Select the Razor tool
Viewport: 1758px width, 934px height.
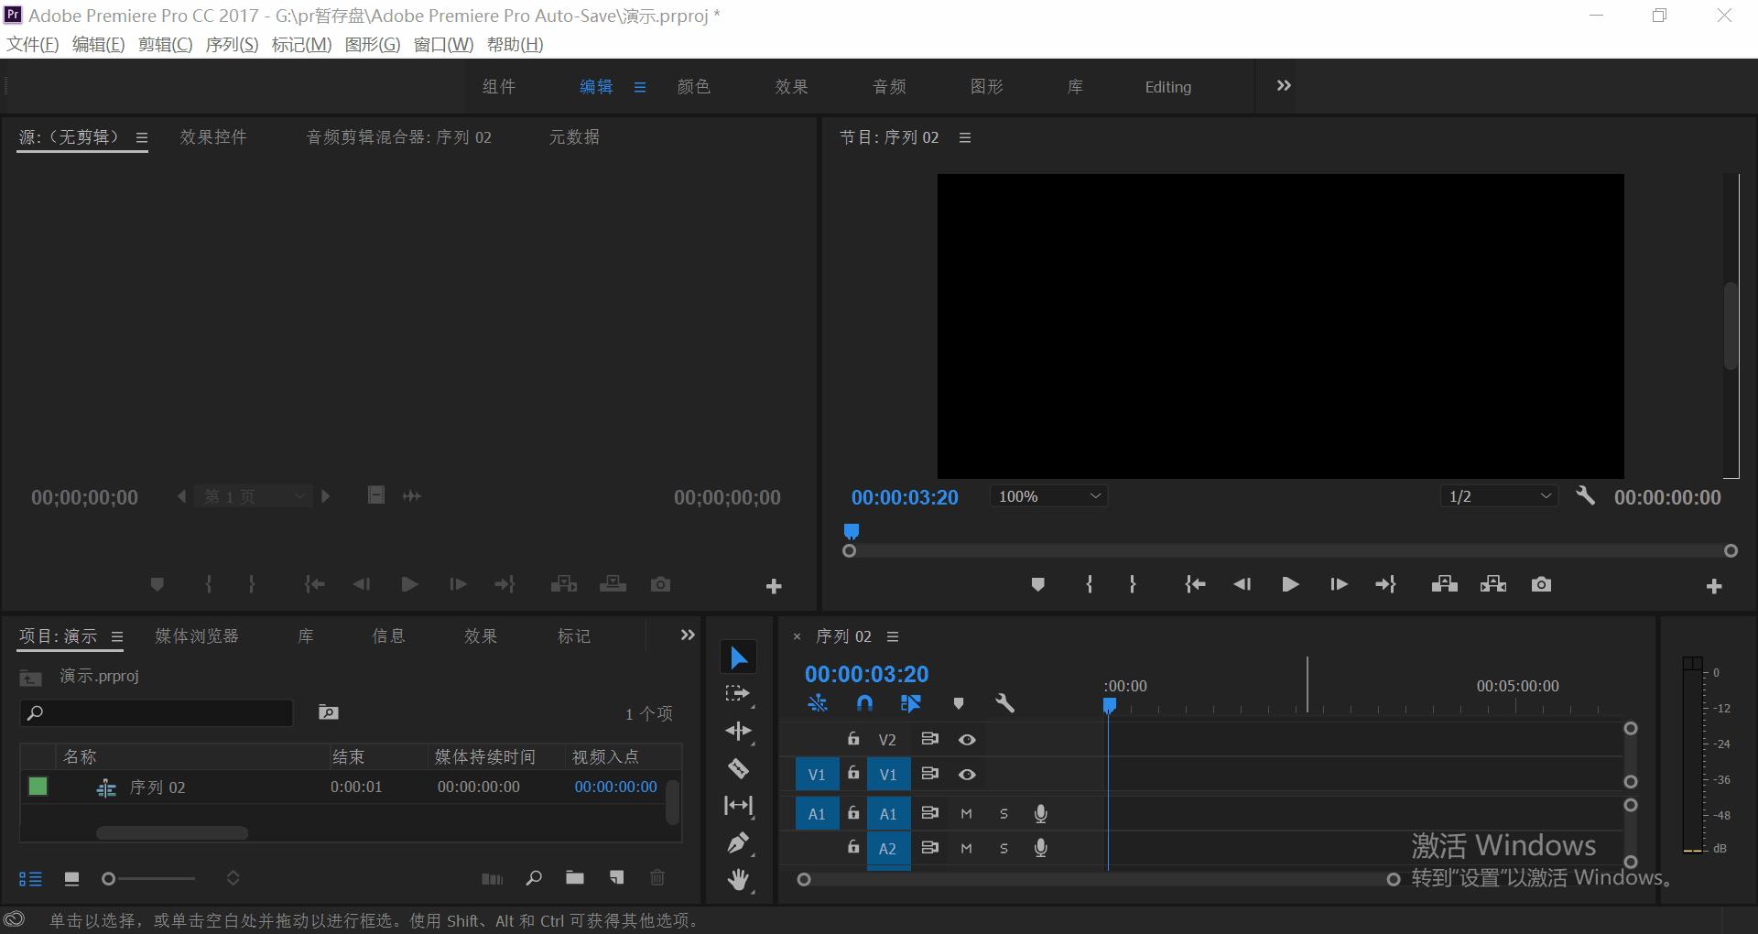click(x=739, y=769)
